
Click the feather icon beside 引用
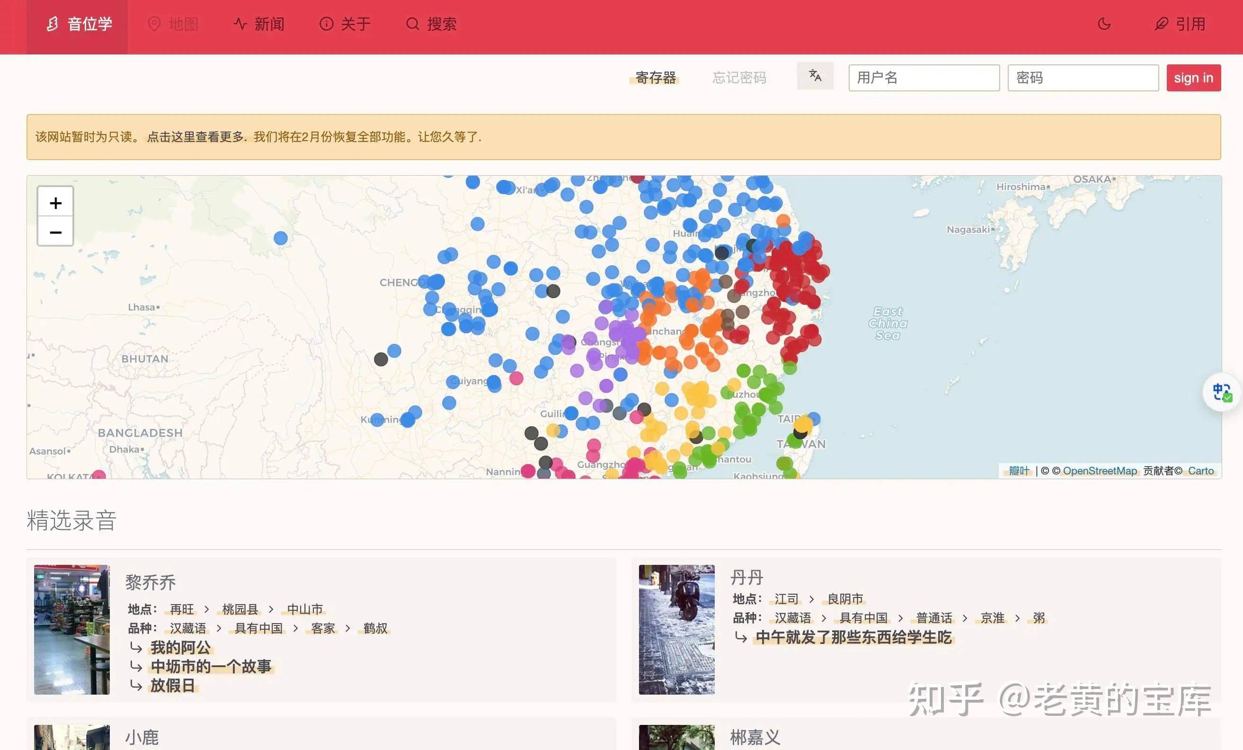(1161, 24)
